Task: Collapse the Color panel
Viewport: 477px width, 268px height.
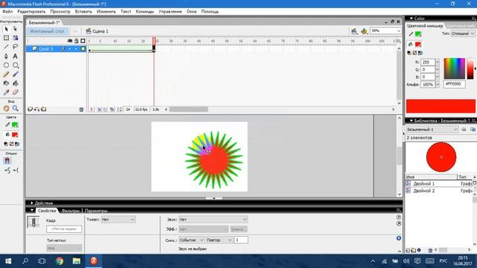Action: coord(411,19)
